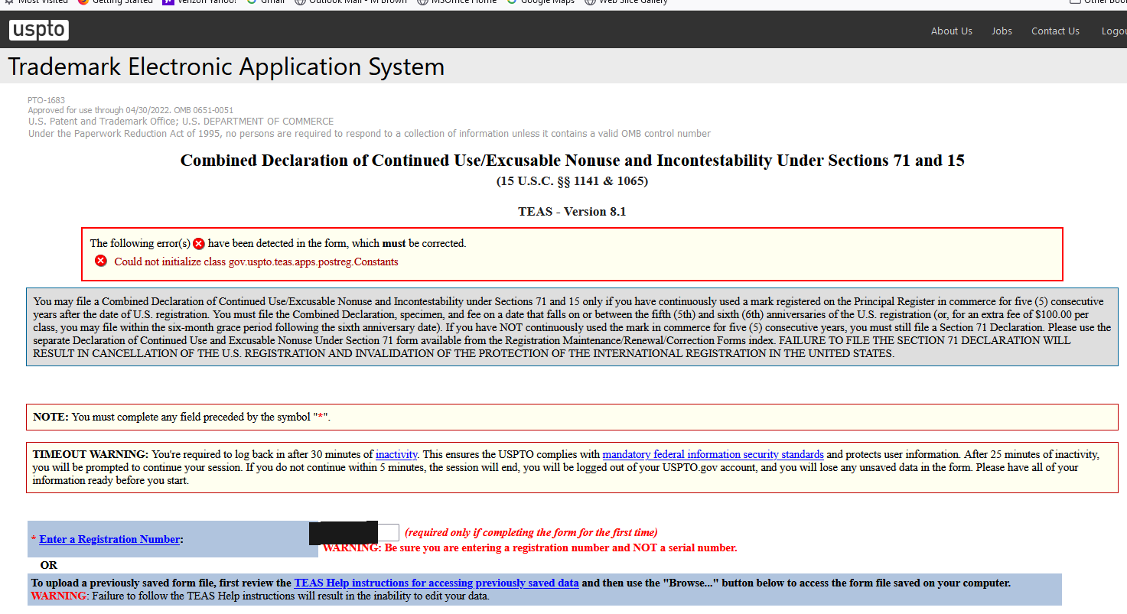Click 'WARNING: Be sure you are entering' text
Image resolution: width=1127 pixels, height=614 pixels.
click(x=529, y=548)
